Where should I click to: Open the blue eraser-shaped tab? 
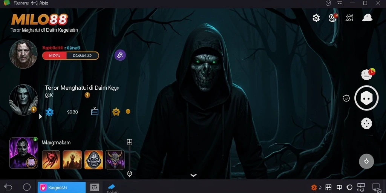(x=112, y=187)
